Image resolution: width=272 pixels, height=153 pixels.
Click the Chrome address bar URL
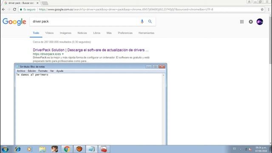pyautogui.click(x=126, y=9)
